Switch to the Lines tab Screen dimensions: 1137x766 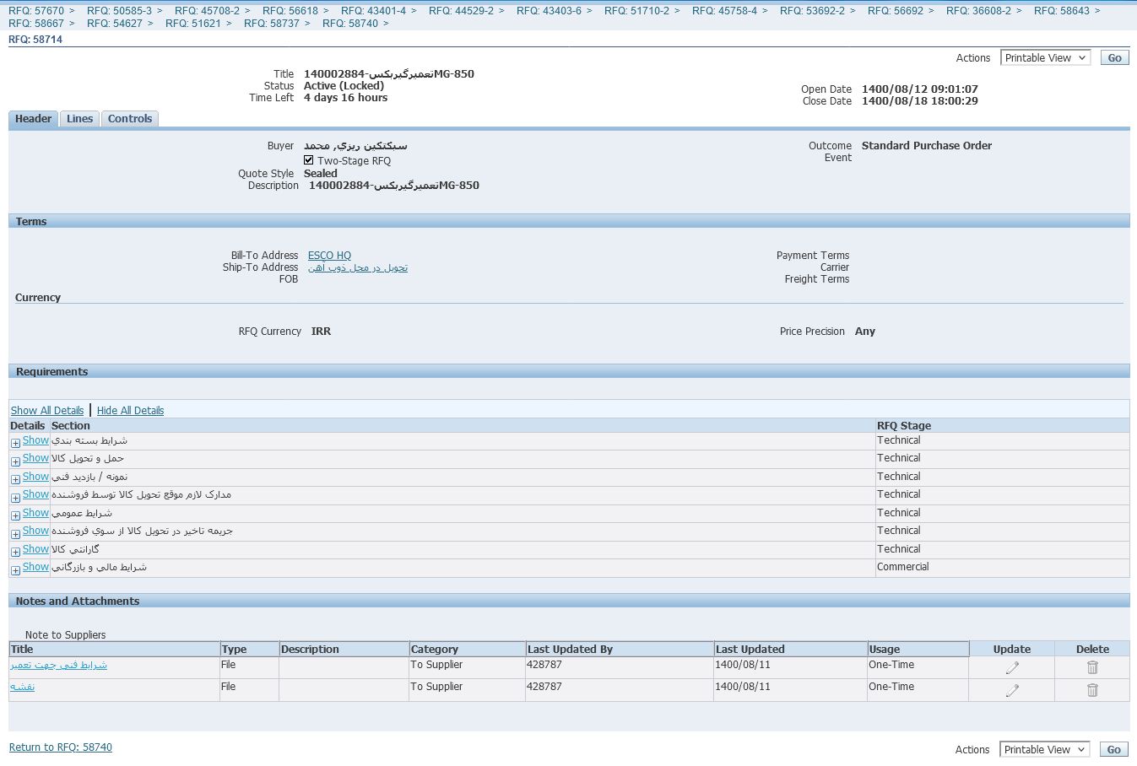(79, 119)
